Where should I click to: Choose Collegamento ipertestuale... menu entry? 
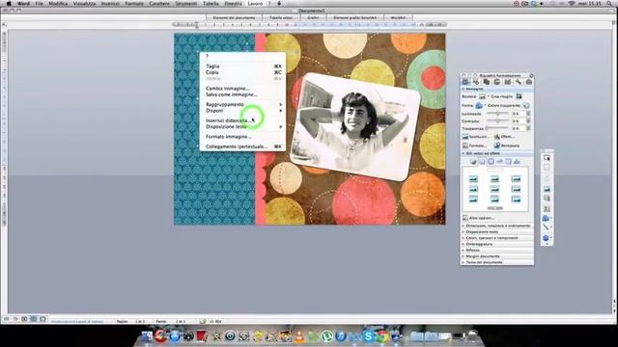tap(242, 147)
